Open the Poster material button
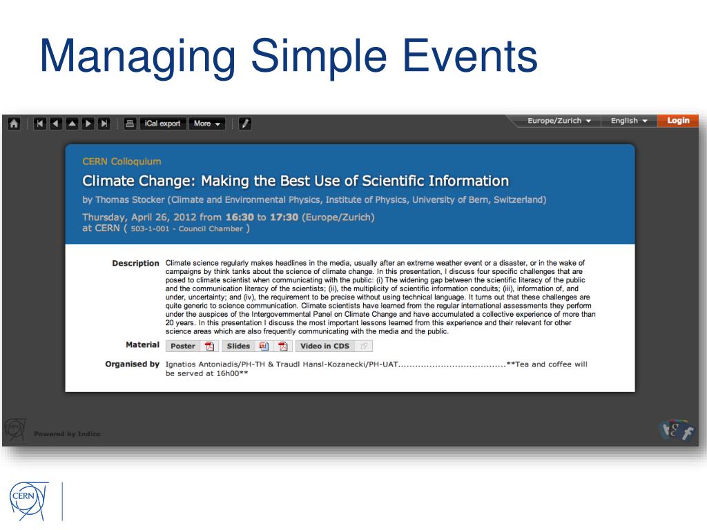Screen dimensions: 707x530 click(x=183, y=346)
